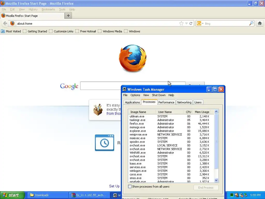Screen dimensions: 265x199
Task: Click the large Firefox logo on start page
Action: (133, 58)
